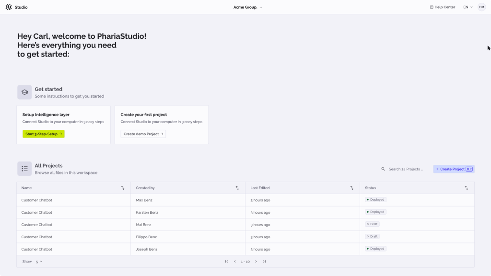Open the Show 5 rows dropdown

pos(39,261)
